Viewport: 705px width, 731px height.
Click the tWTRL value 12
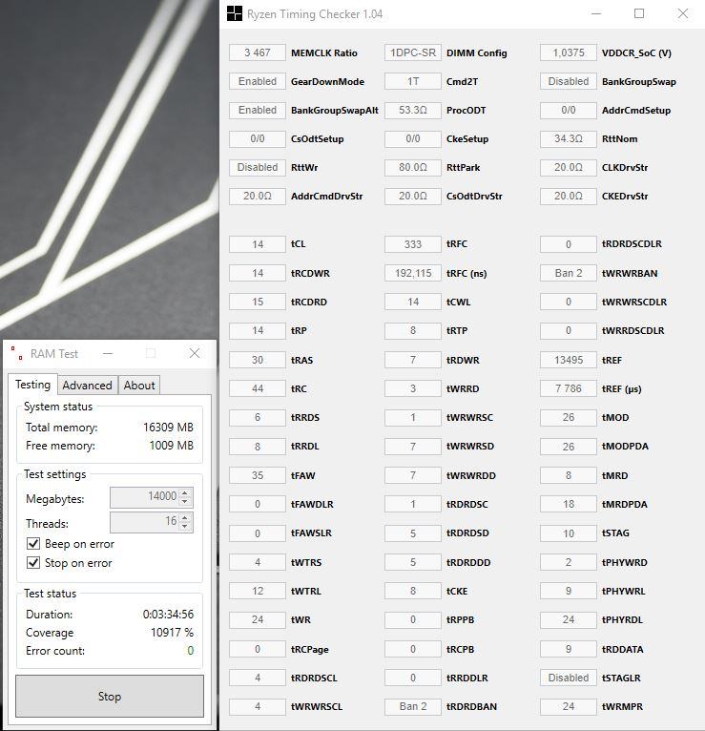(258, 591)
